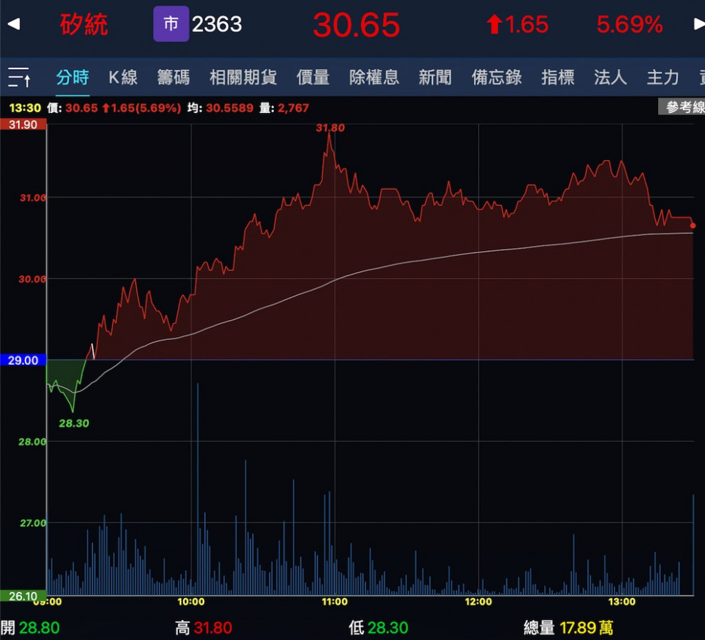Click the red latest-price dot on chart
Image resolution: width=705 pixels, height=640 pixels.
tap(693, 225)
